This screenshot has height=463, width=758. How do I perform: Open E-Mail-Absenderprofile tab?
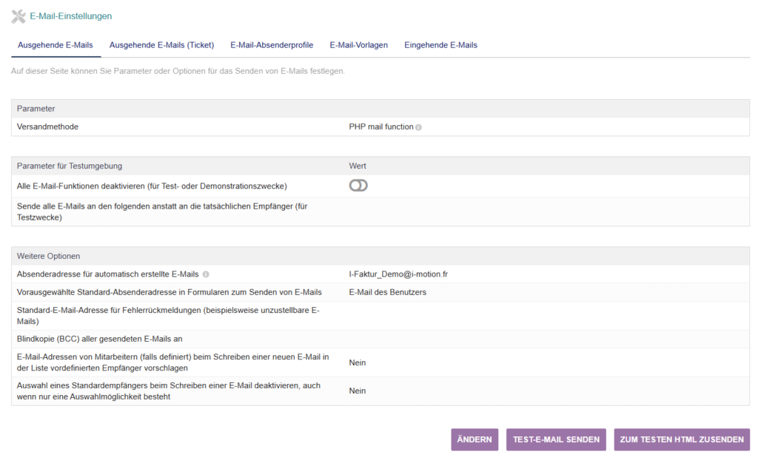pyautogui.click(x=272, y=45)
